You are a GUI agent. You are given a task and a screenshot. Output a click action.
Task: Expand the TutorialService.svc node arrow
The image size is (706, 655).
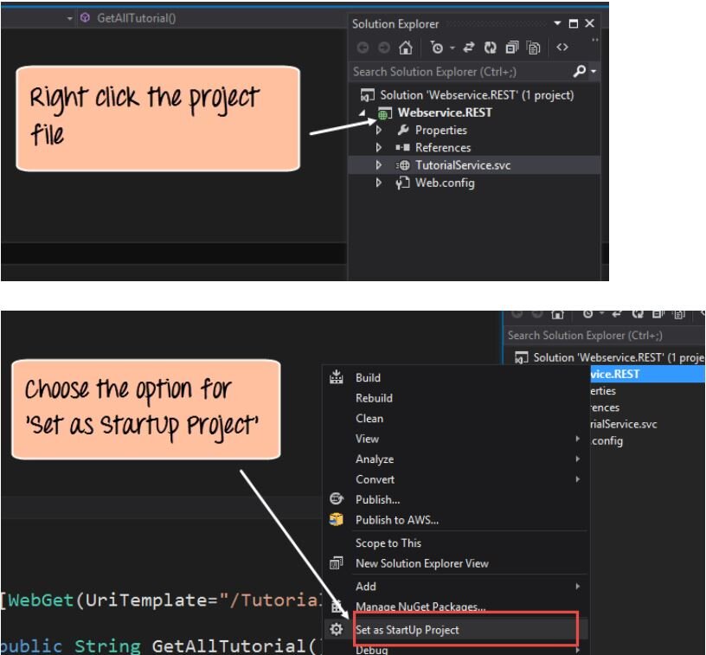click(x=379, y=165)
